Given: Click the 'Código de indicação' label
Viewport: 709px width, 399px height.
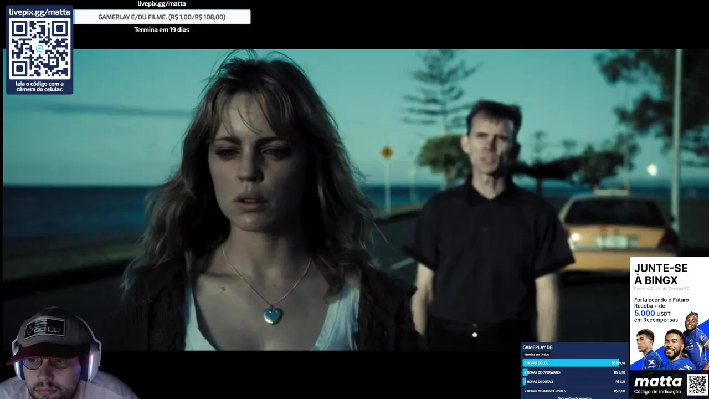Looking at the screenshot, I should (657, 392).
